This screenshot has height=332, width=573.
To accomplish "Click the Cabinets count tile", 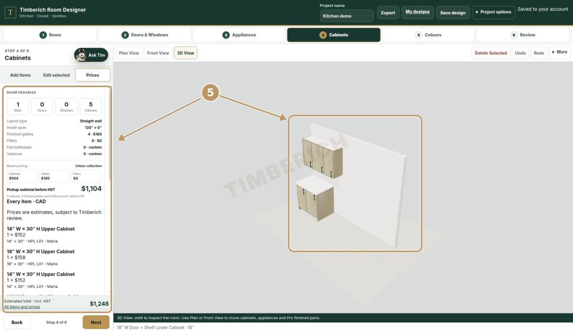I will [x=91, y=107].
